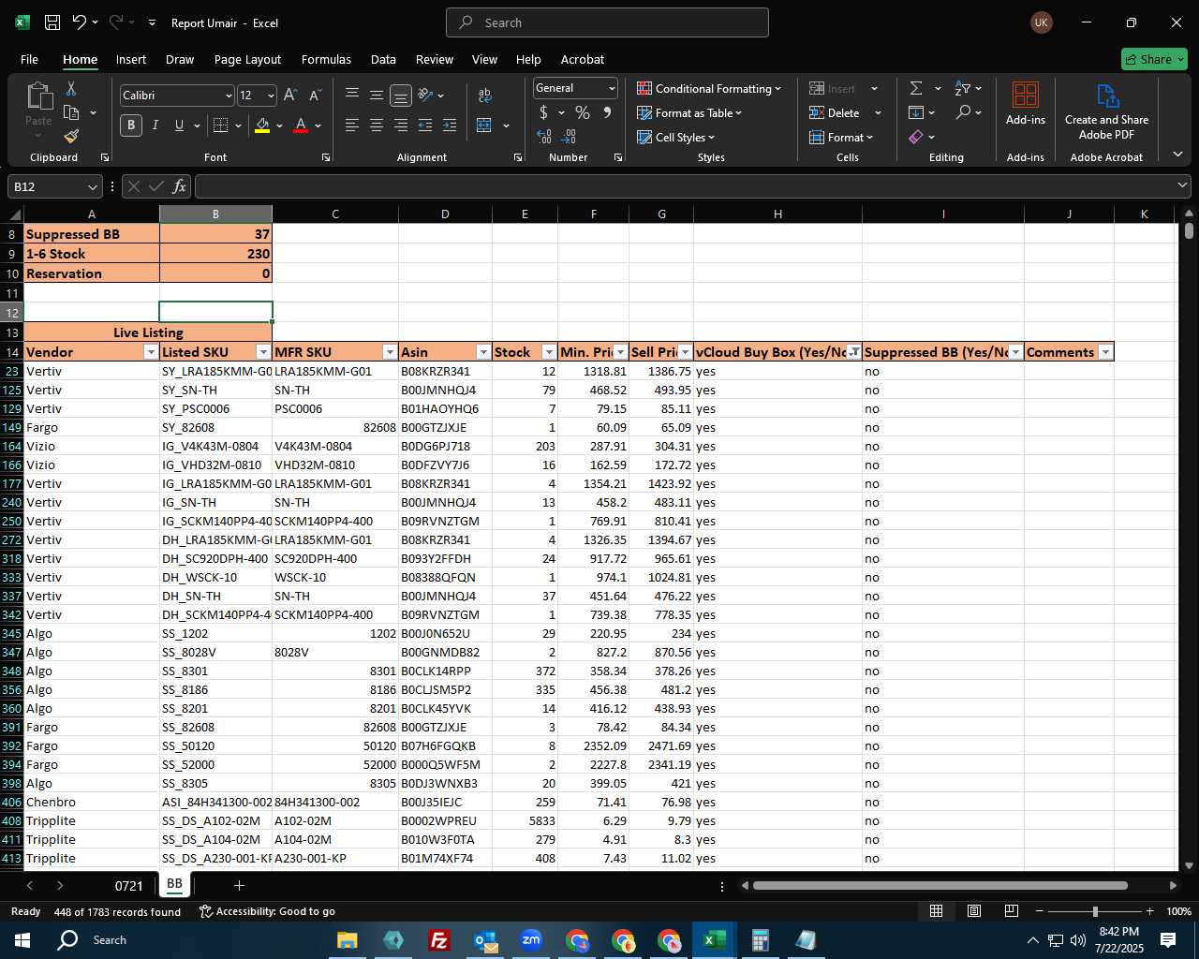Toggle Align Left horizontal alignment
Screen dimensions: 1199x959
pyautogui.click(x=351, y=125)
